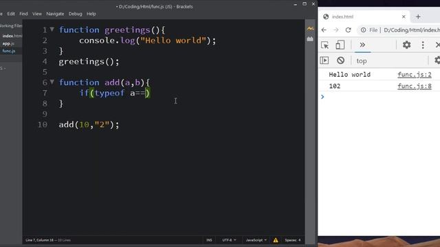The width and height of the screenshot is (440, 247).
Task: Clear console with the ban icon
Action: tap(341, 60)
